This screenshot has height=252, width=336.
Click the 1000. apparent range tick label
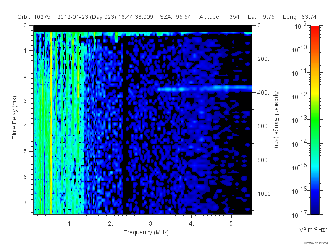click(x=265, y=194)
